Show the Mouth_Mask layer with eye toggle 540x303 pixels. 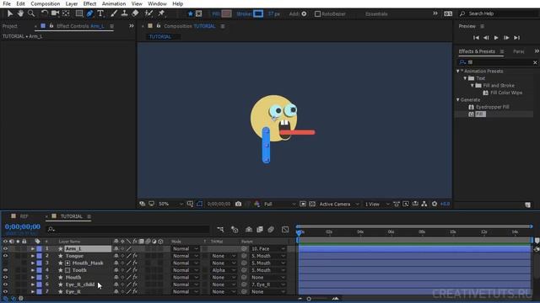pyautogui.click(x=5, y=263)
